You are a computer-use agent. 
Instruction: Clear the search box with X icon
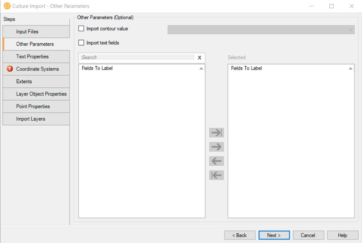[199, 58]
